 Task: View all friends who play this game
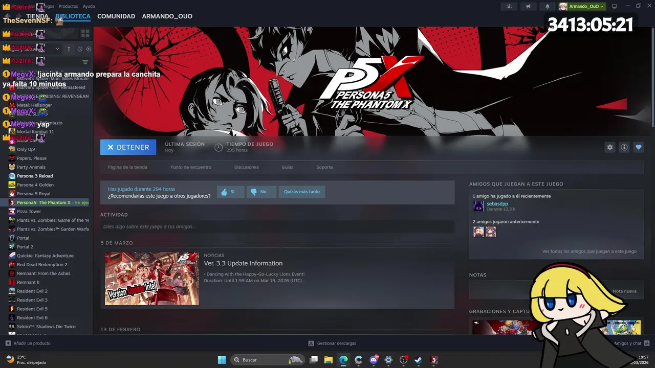589,251
